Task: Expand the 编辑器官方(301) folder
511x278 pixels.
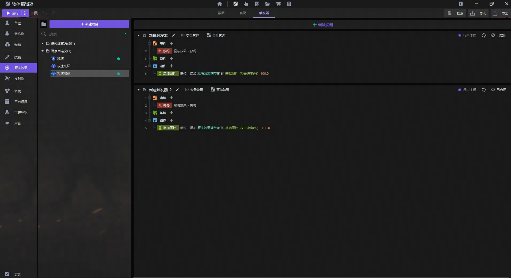Action: tap(42, 43)
